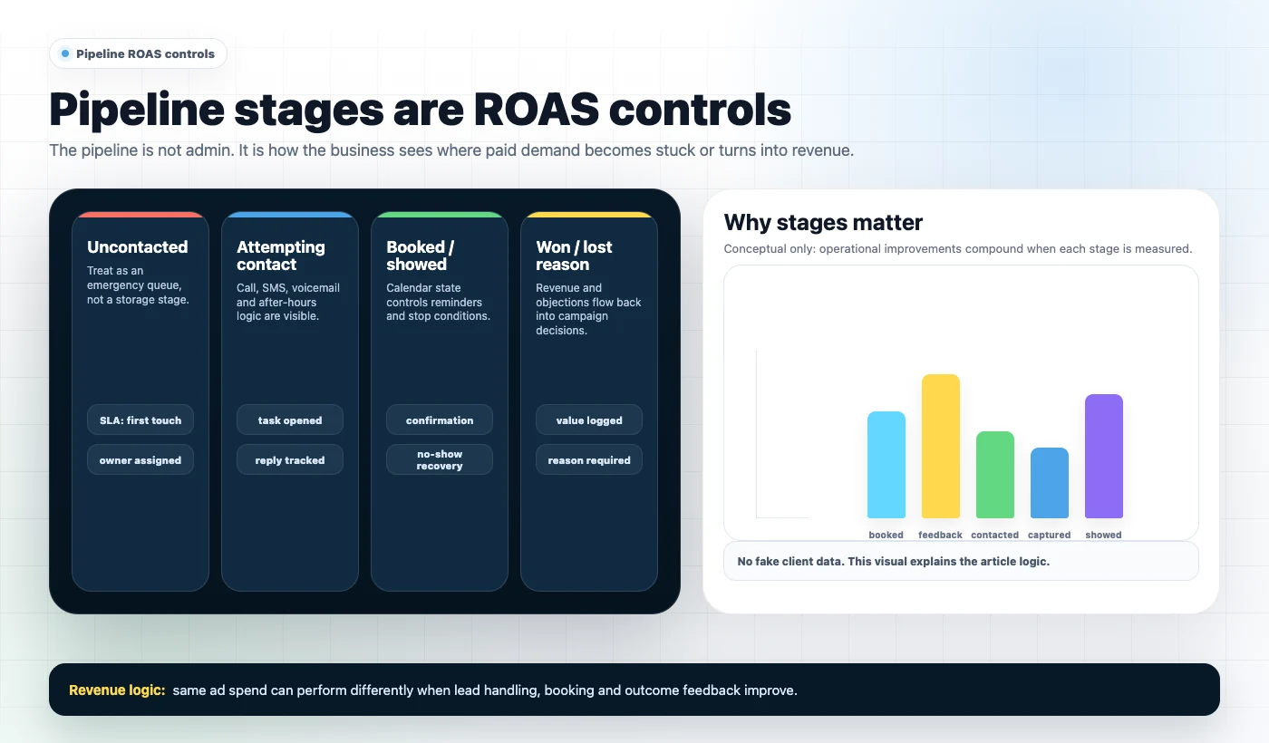
Task: Click the "Pipeline stages are ROAS controls" title
Action: tap(421, 109)
